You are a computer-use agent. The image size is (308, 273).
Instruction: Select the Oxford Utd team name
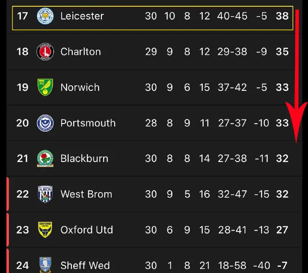point(87,230)
